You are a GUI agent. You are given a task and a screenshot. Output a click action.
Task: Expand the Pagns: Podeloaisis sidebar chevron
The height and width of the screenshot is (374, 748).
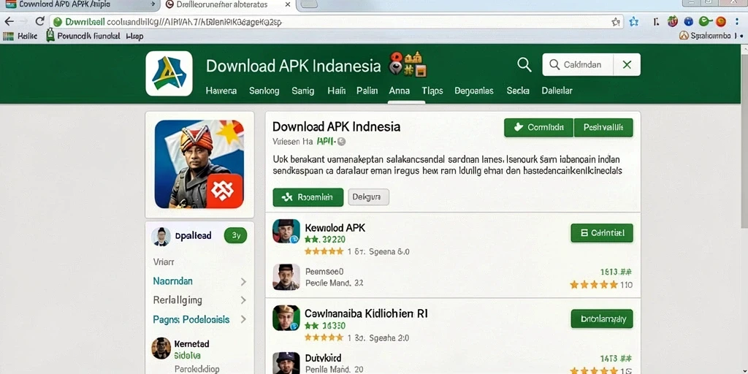pyautogui.click(x=243, y=319)
